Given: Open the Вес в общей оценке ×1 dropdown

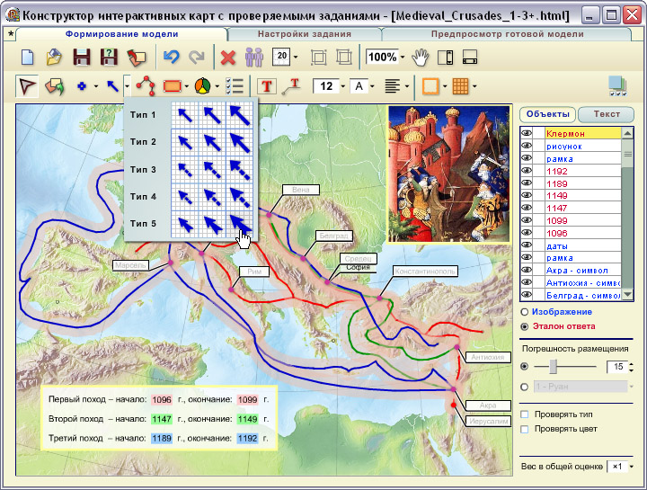Looking at the screenshot, I should click(x=632, y=467).
